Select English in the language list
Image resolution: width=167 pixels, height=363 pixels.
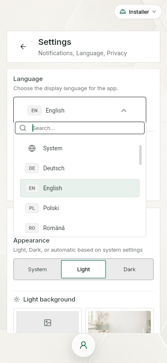80,188
